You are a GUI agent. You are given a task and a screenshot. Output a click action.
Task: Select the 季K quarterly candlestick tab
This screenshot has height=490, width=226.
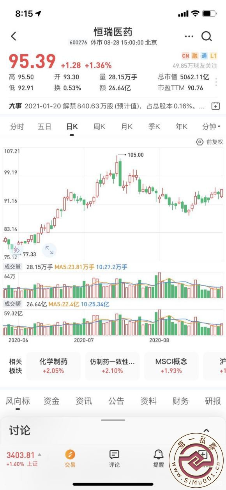[154, 127]
